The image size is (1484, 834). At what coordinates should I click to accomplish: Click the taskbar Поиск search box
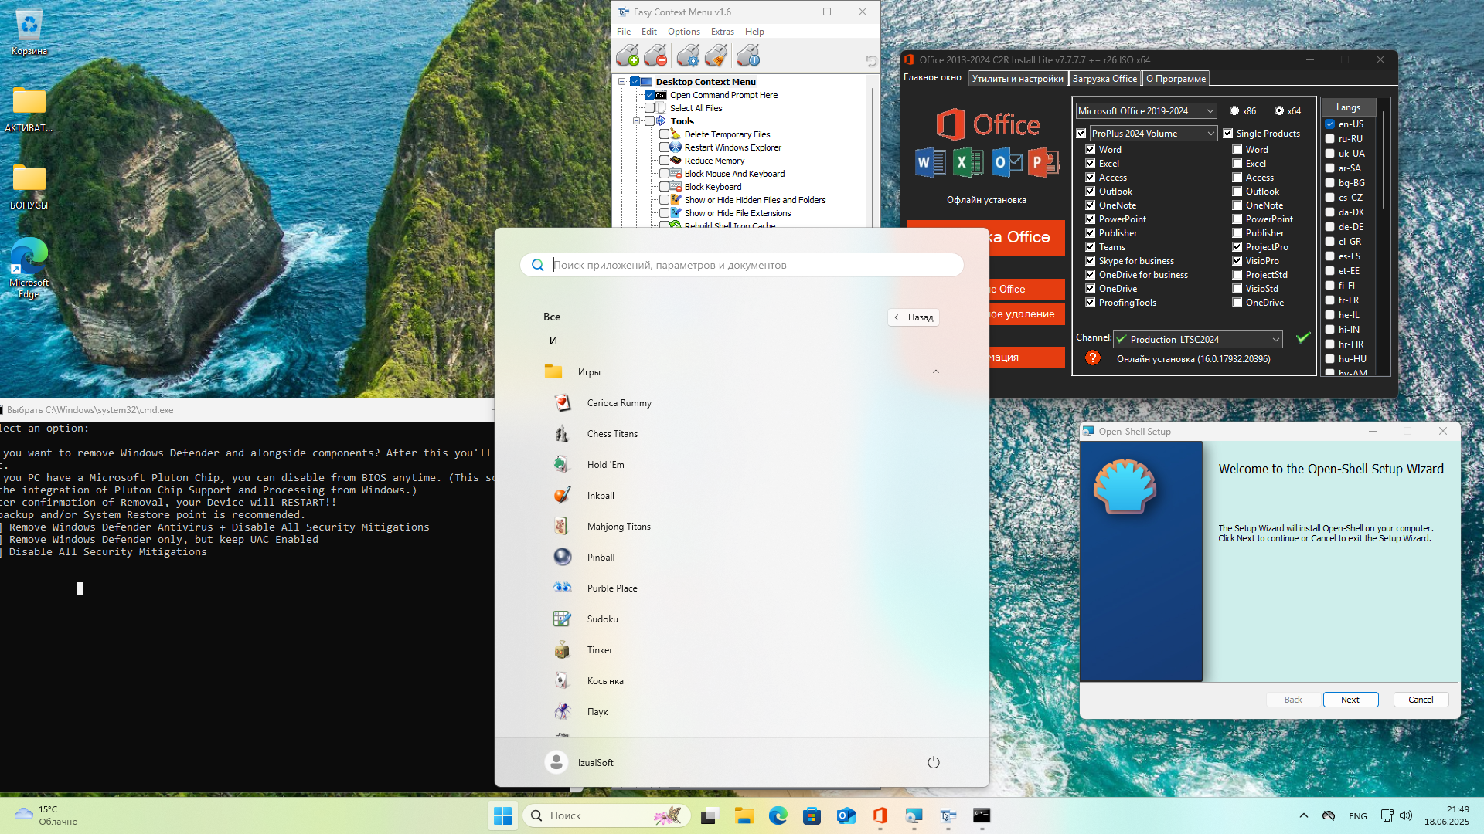coord(607,815)
